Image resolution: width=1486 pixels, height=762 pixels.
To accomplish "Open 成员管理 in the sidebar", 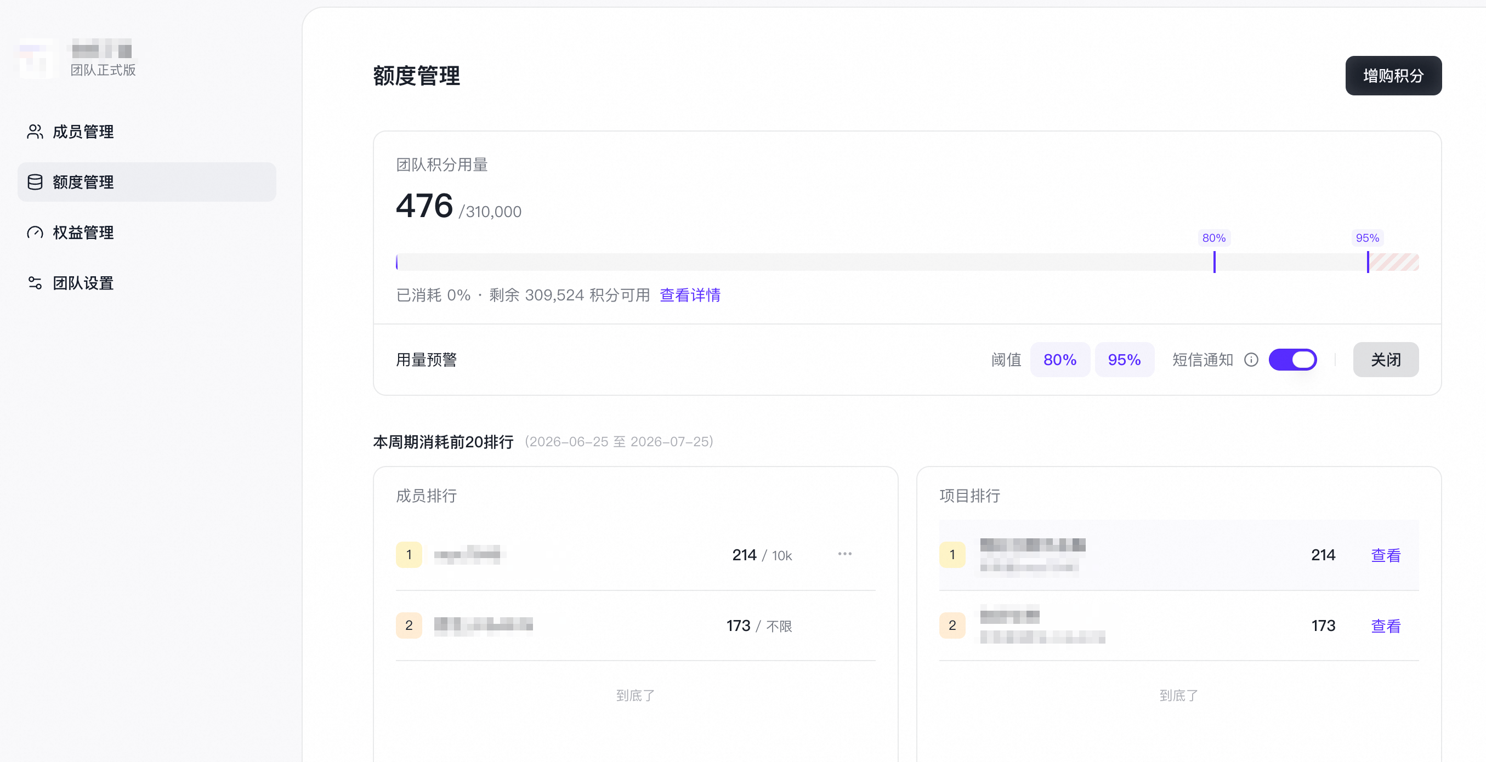I will pyautogui.click(x=146, y=132).
